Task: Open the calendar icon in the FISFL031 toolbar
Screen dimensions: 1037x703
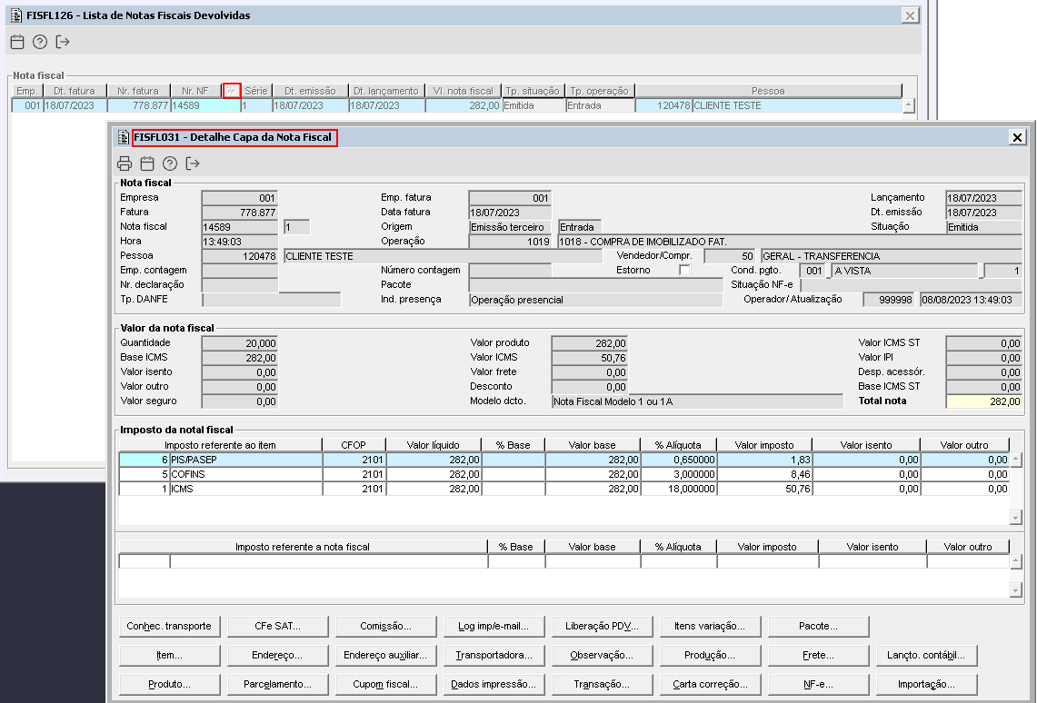Action: (x=147, y=163)
